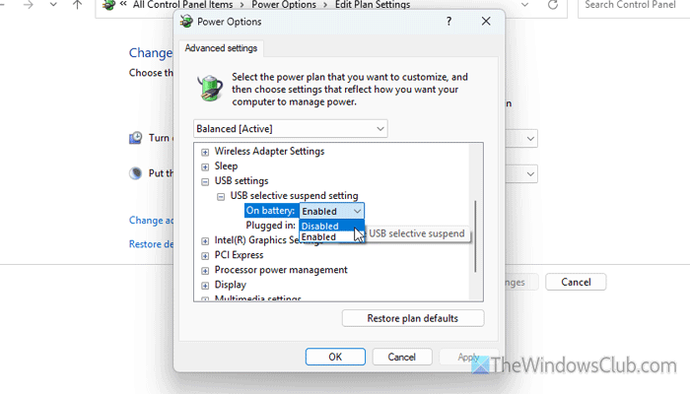Screen dimensions: 690x394
Task: Click Restore plan defaults button
Action: (413, 318)
